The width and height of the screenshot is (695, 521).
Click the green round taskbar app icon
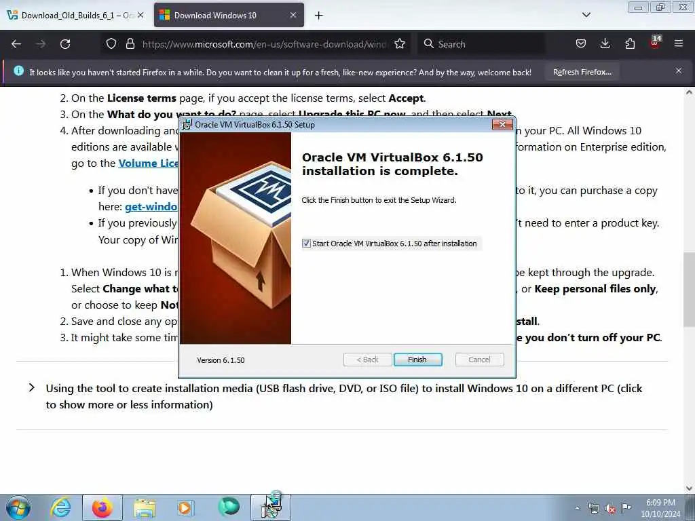(229, 507)
